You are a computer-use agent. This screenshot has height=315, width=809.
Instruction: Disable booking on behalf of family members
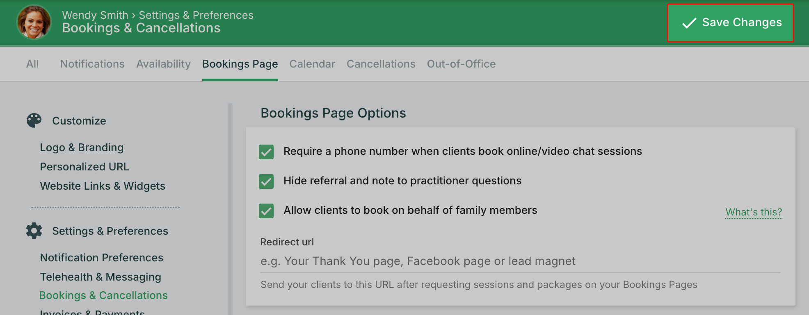266,211
